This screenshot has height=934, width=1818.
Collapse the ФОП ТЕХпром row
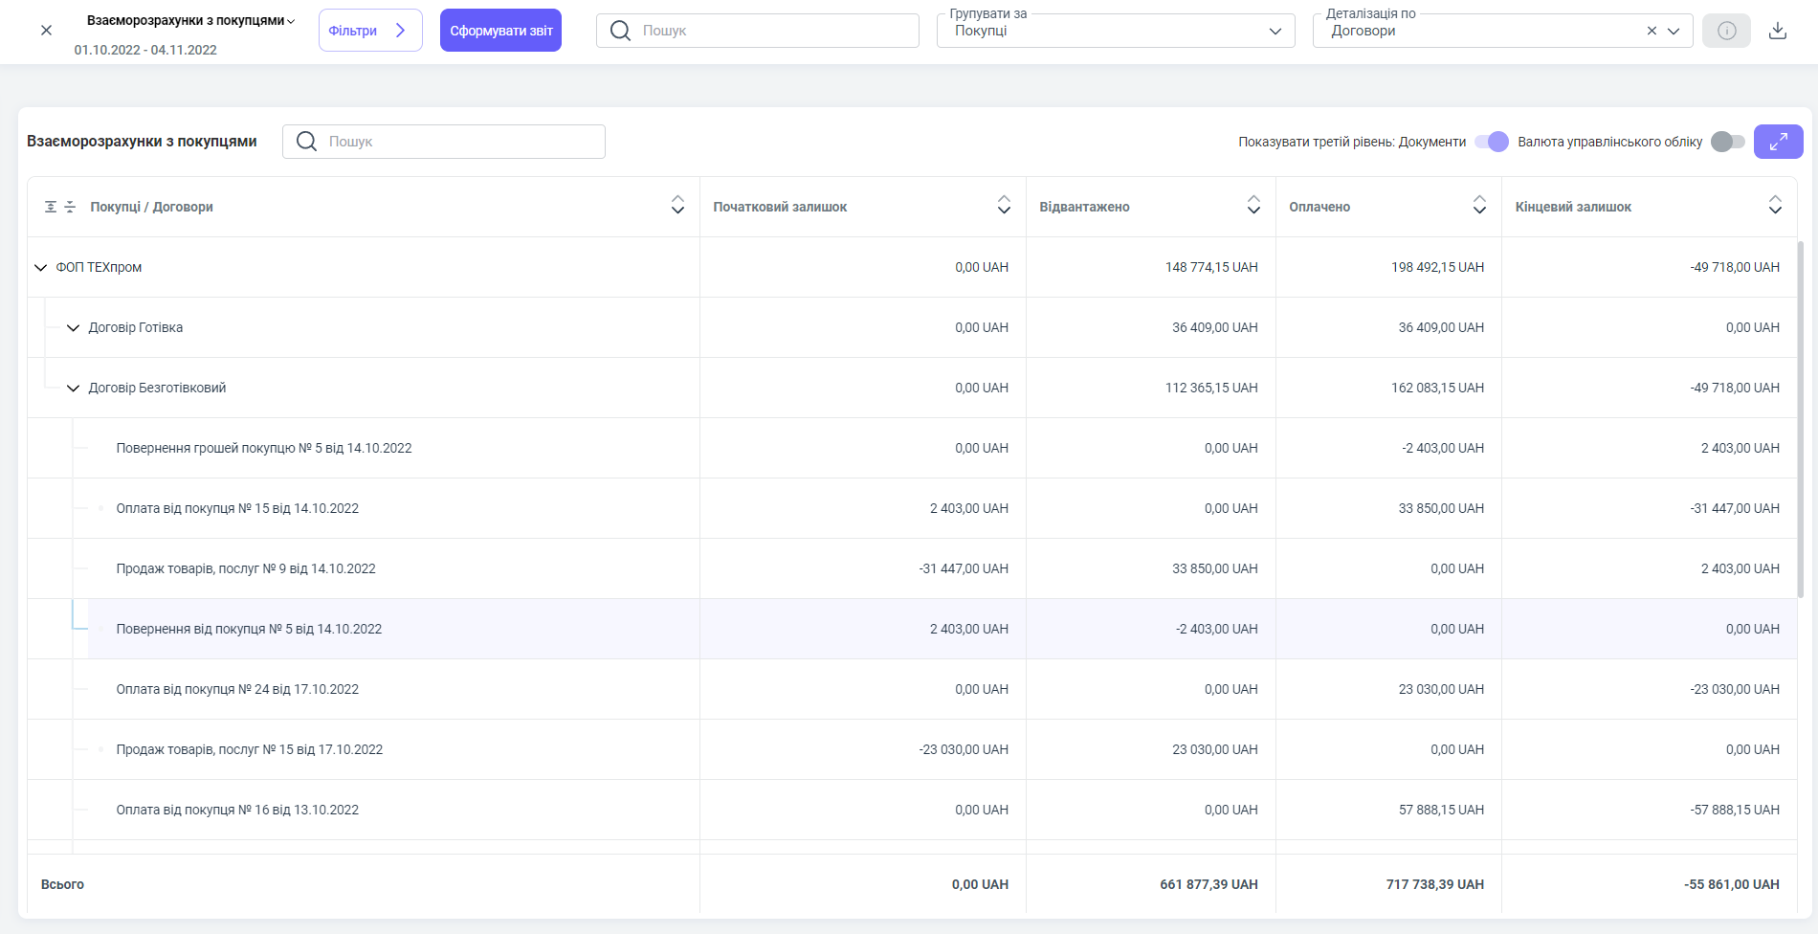pos(40,268)
